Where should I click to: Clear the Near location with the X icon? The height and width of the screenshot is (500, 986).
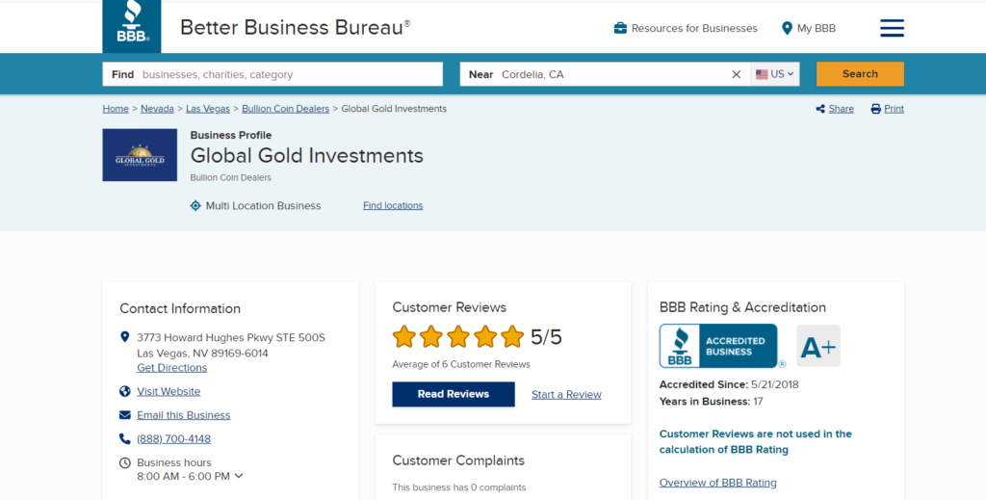[736, 74]
